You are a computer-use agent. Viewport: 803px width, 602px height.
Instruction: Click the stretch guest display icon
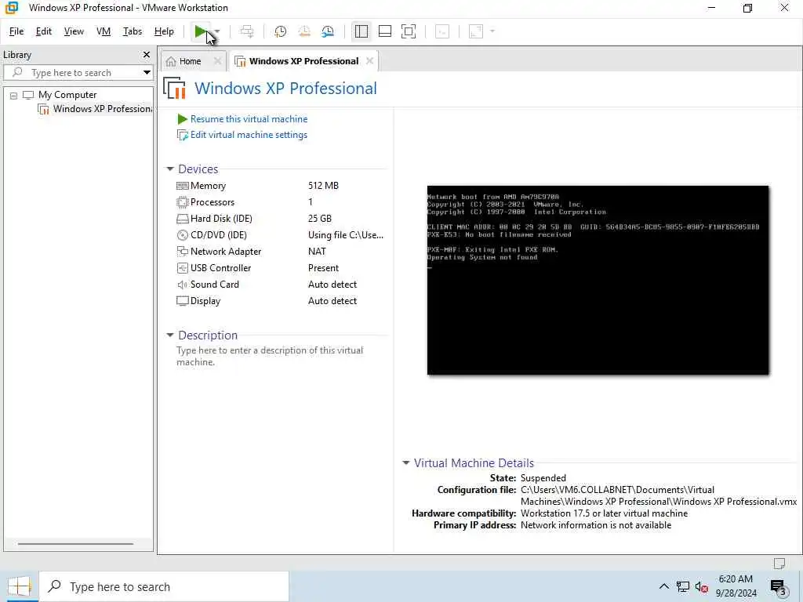[476, 31]
